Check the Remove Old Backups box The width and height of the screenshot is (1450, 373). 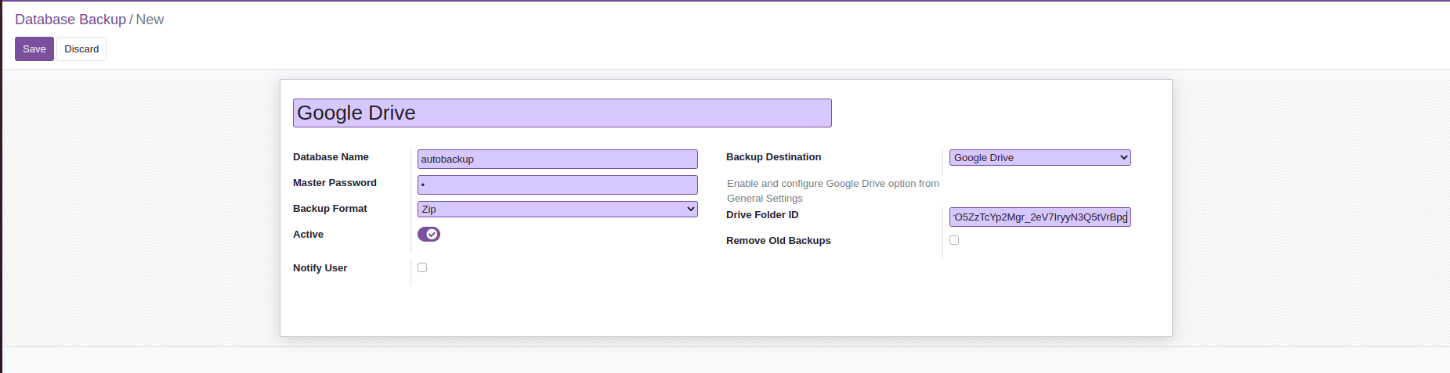(954, 240)
